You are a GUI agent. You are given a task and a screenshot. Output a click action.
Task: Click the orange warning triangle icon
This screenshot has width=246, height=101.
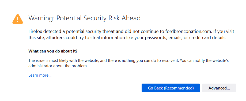(18, 19)
